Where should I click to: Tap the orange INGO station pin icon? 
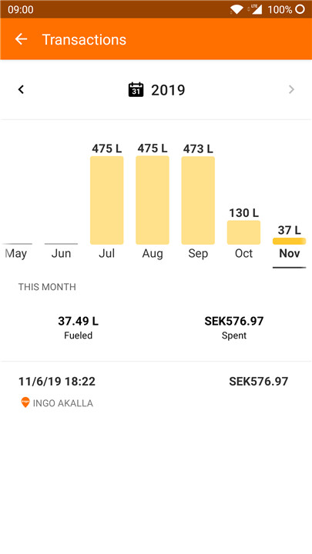pyautogui.click(x=25, y=402)
